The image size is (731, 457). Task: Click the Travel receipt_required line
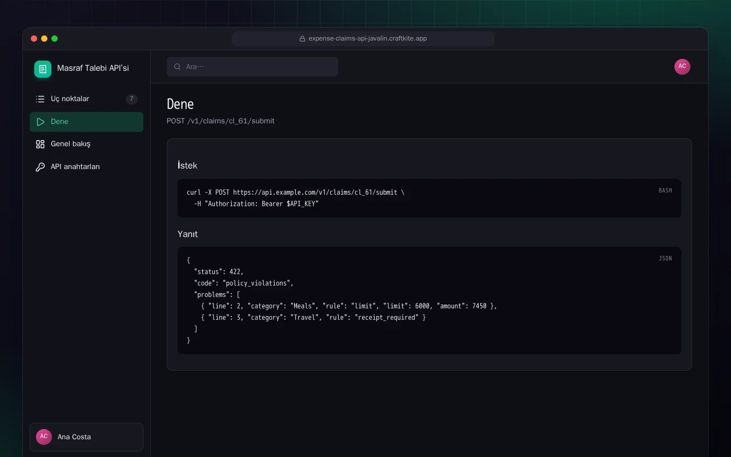(x=314, y=318)
